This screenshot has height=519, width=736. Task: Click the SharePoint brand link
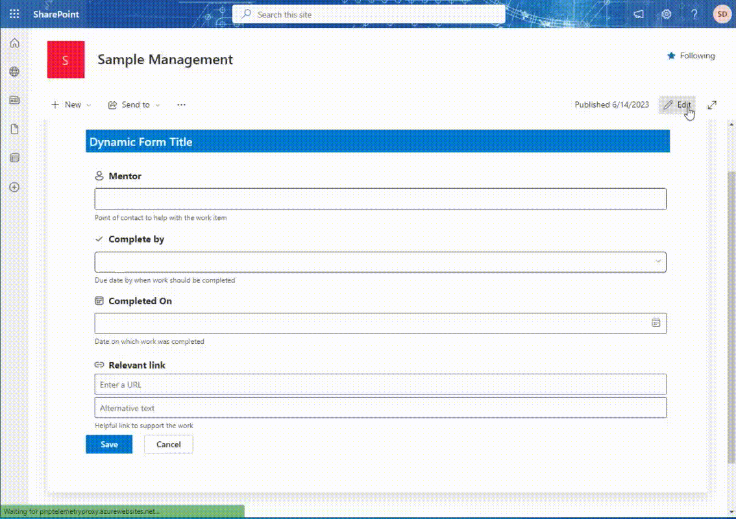(x=56, y=14)
